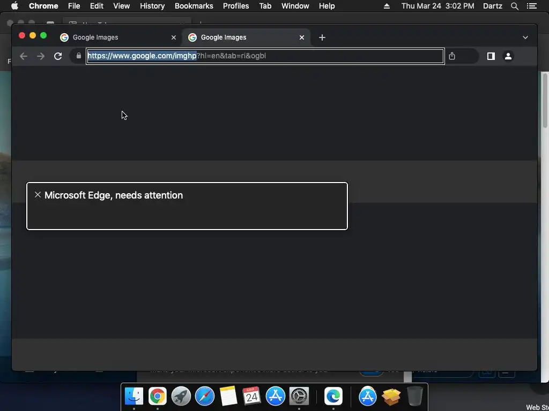Open the History menu

tap(152, 6)
